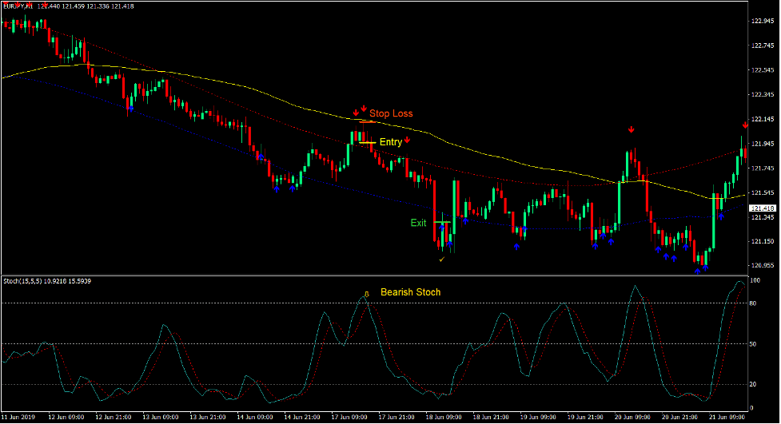Click the highlighted 121.418 current price tag
Image resolution: width=781 pixels, height=424 pixels.
click(763, 208)
